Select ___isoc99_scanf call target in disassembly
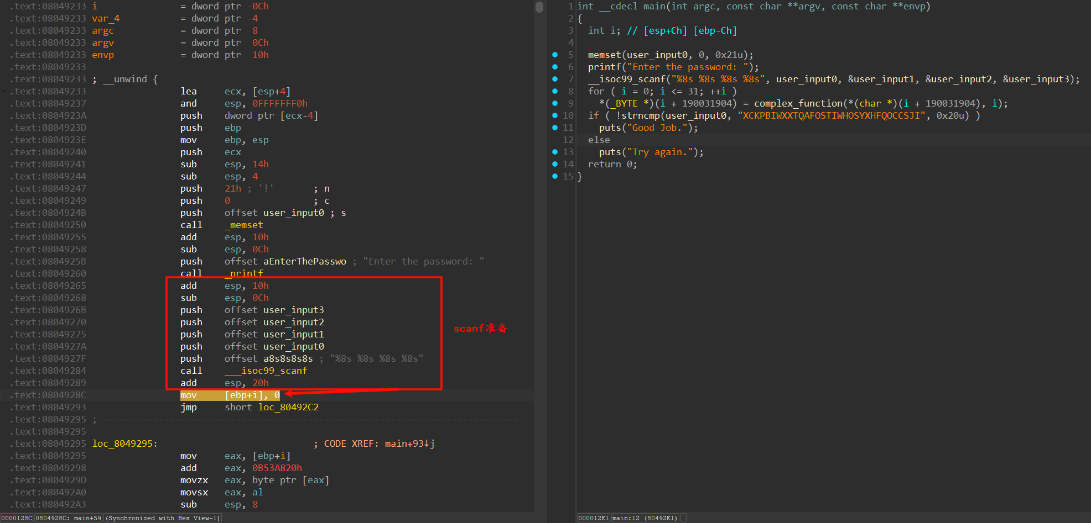Viewport: 1091px width, 523px height. pos(266,371)
